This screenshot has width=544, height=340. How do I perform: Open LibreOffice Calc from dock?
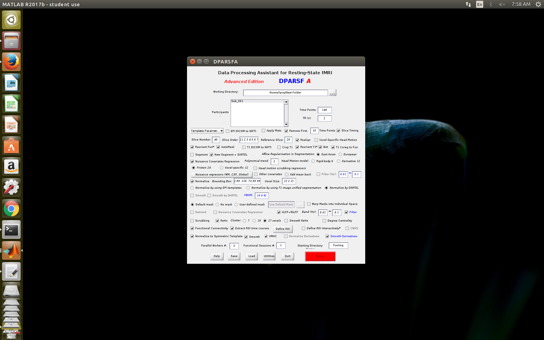11,104
